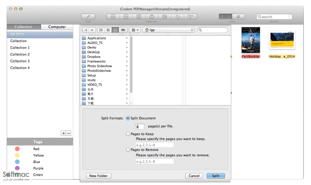This screenshot has width=311, height=185.
Task: Switch file dialog to list view
Action: coord(108,30)
